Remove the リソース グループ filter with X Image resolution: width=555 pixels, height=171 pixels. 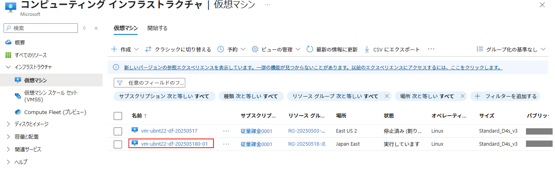(x=386, y=96)
